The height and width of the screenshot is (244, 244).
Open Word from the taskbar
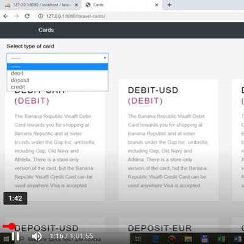237,239
